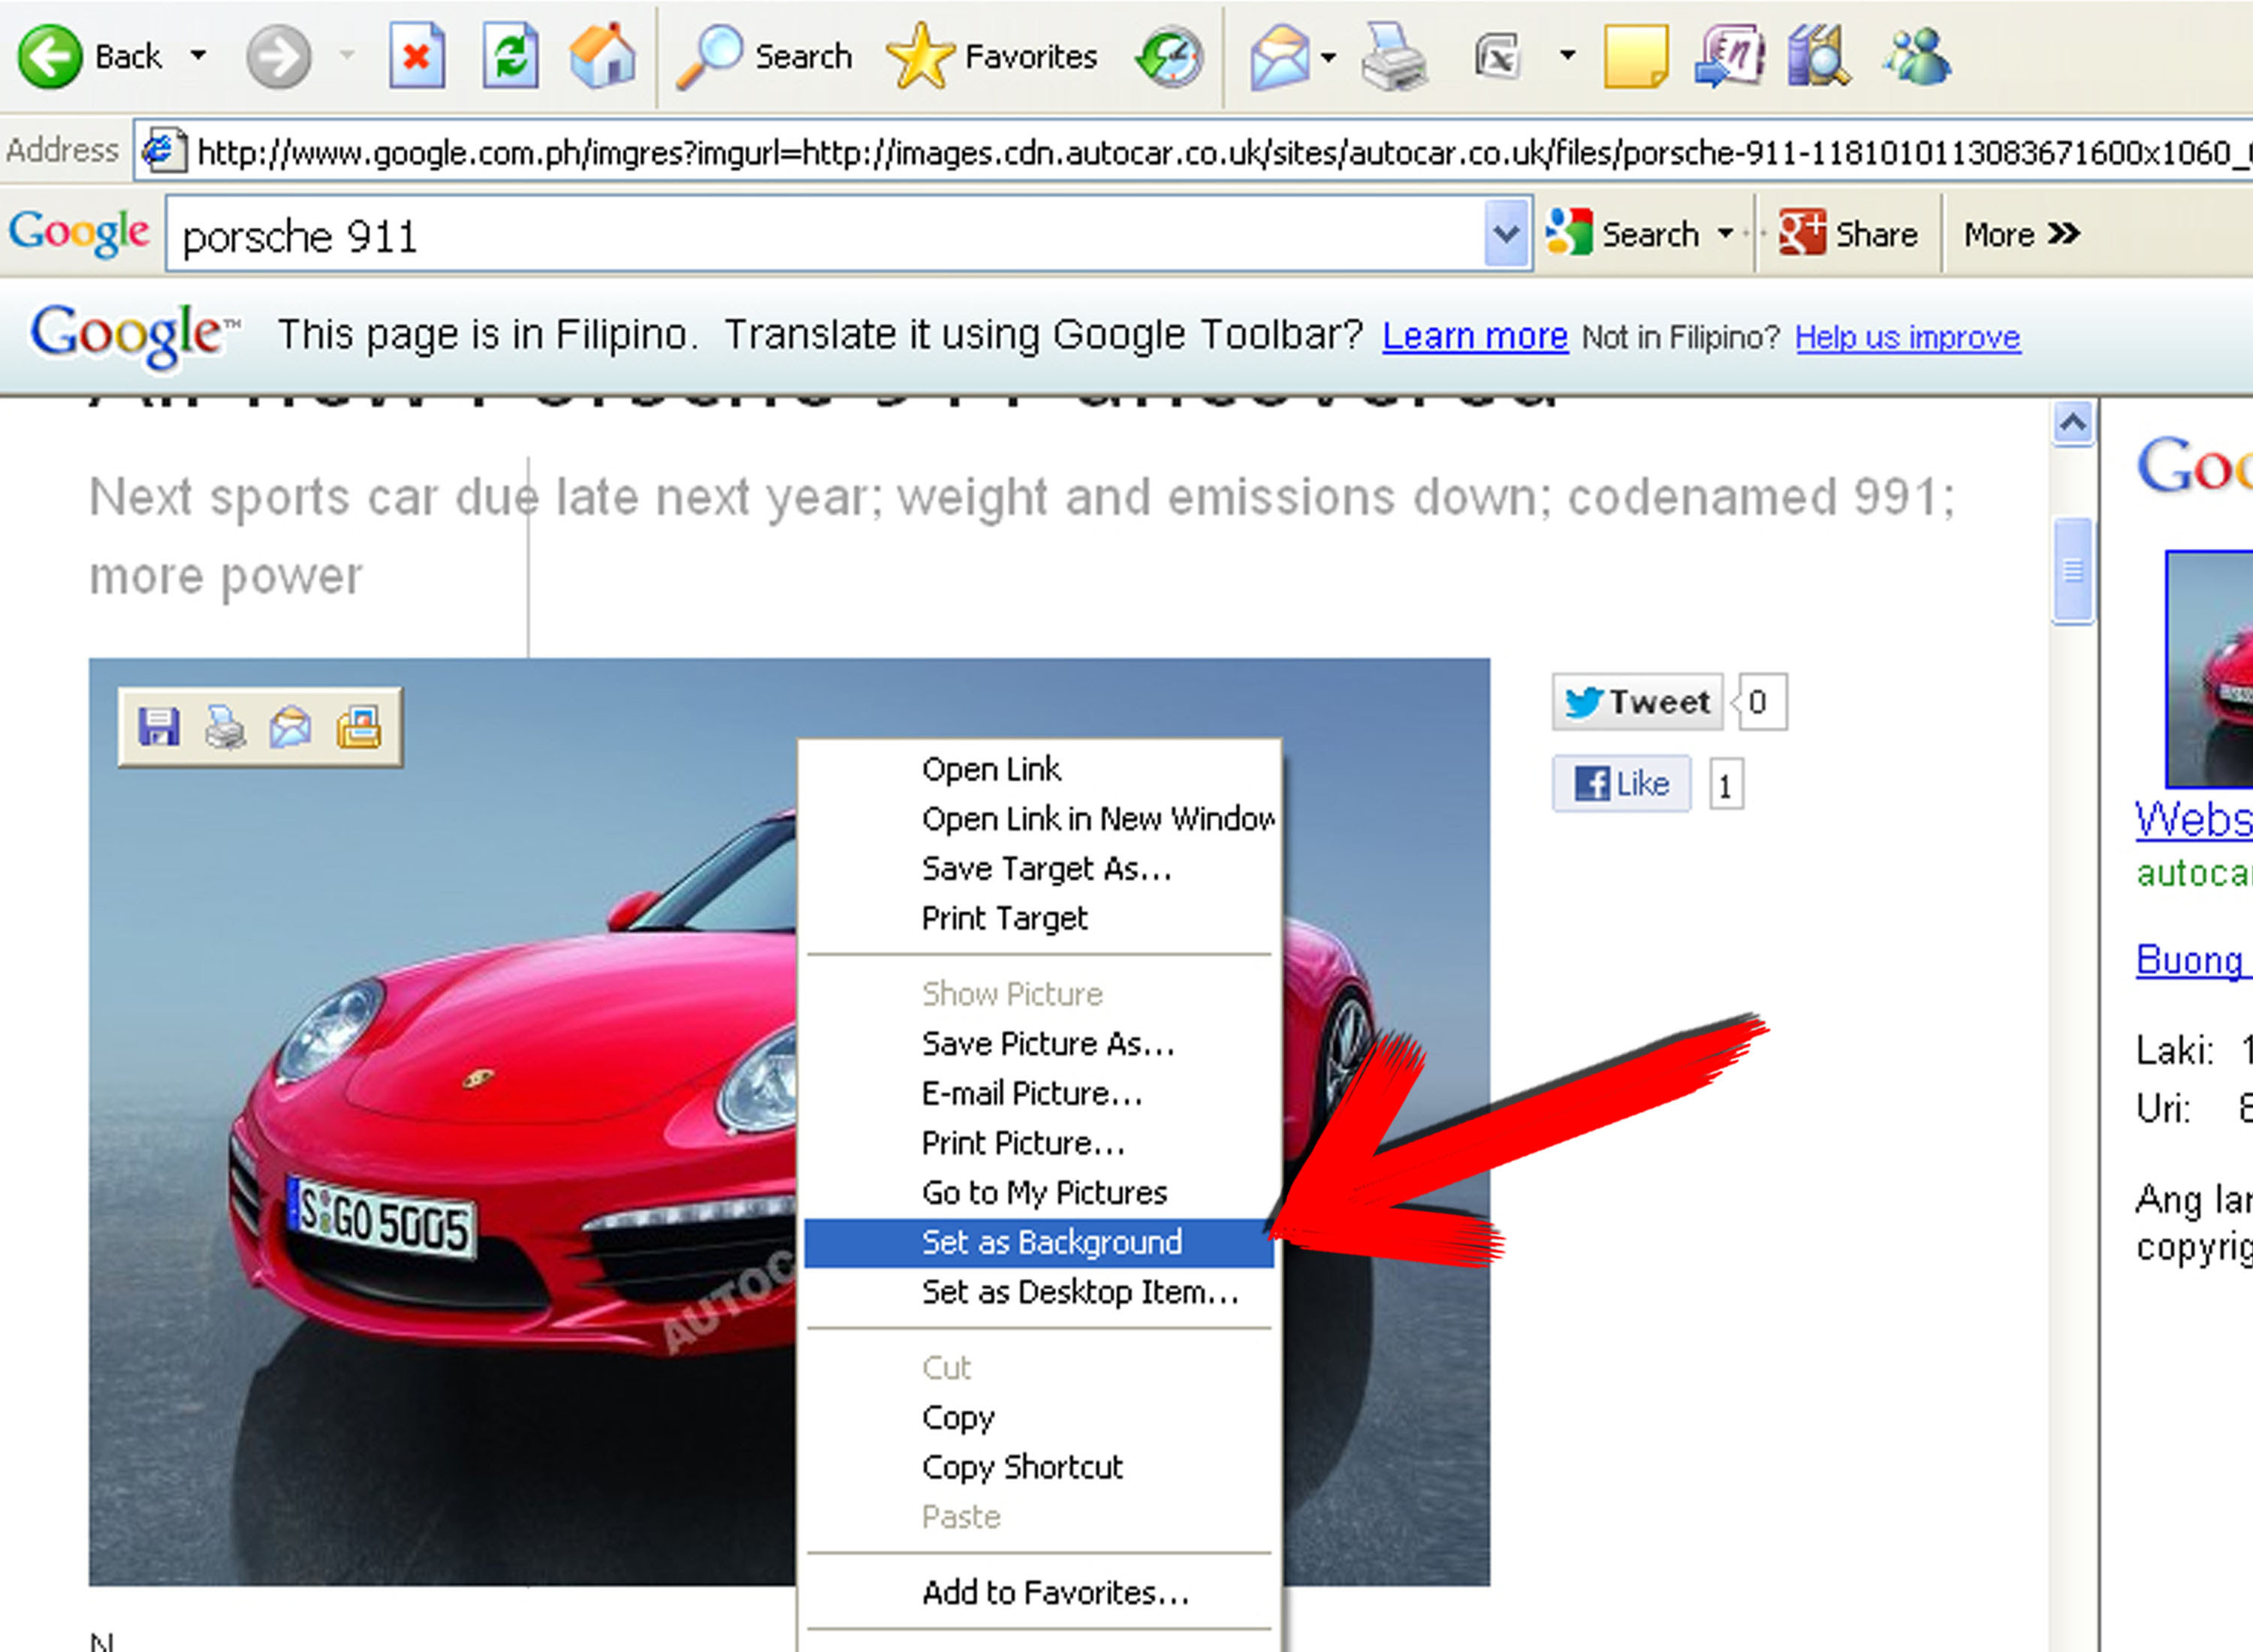Click the Tweet count bubble showing 0
Screen dimensions: 2253x1652
point(1760,702)
